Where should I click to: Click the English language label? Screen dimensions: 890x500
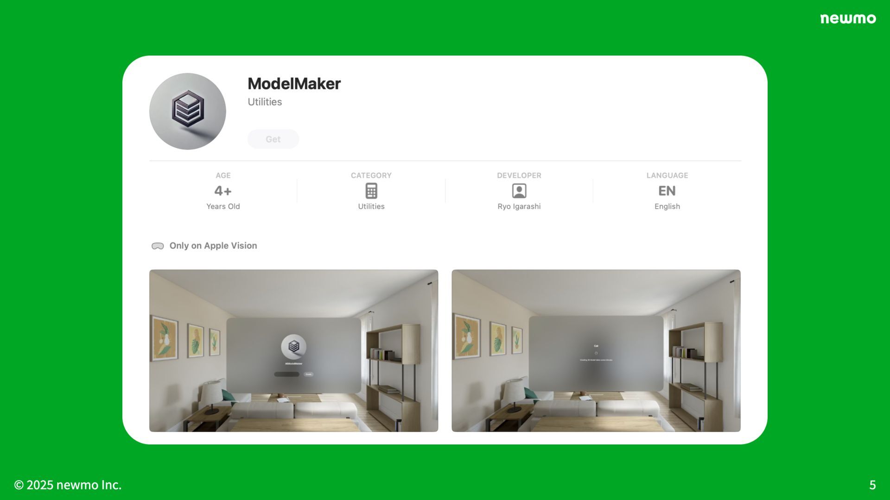click(x=667, y=206)
